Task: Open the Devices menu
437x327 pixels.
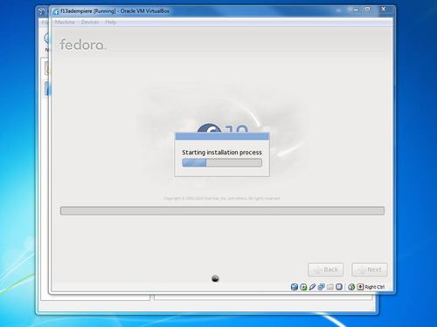Action: click(90, 22)
